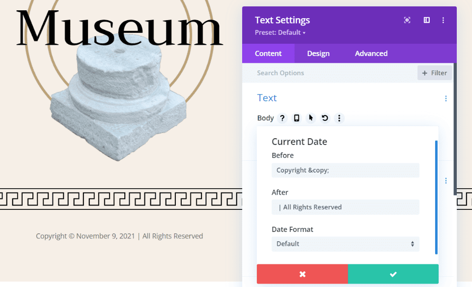Expand the Filter options

[x=434, y=72]
